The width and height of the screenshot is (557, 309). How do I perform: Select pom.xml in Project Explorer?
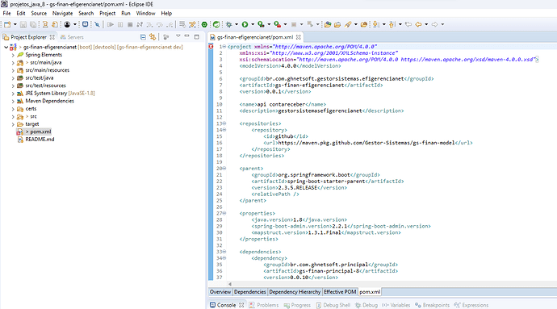40,132
